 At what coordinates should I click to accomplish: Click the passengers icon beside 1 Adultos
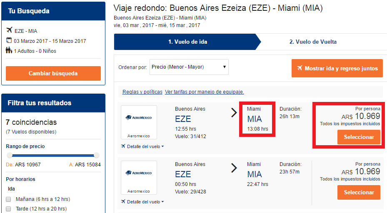click(9, 51)
